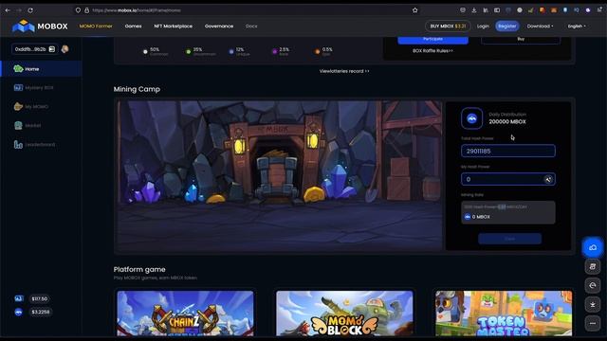Click the circular-arrow floating icon
The image size is (607, 341).
click(x=592, y=285)
